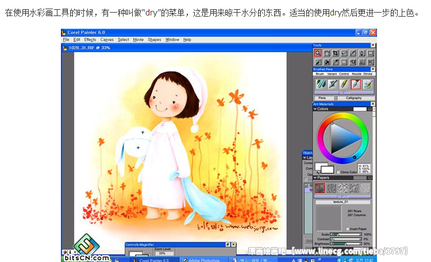Open the Help menu
This screenshot has width=431, height=262.
click(x=187, y=40)
